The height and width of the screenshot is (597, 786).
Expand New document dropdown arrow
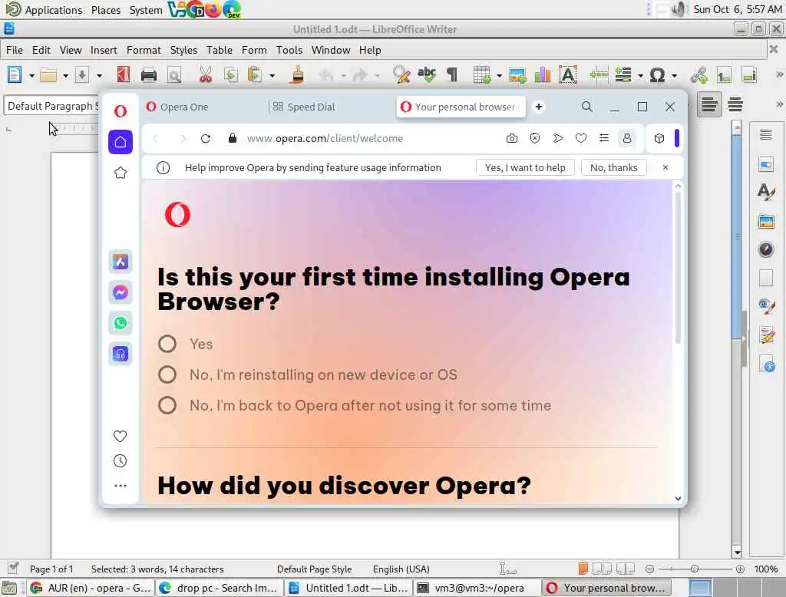[x=31, y=76]
